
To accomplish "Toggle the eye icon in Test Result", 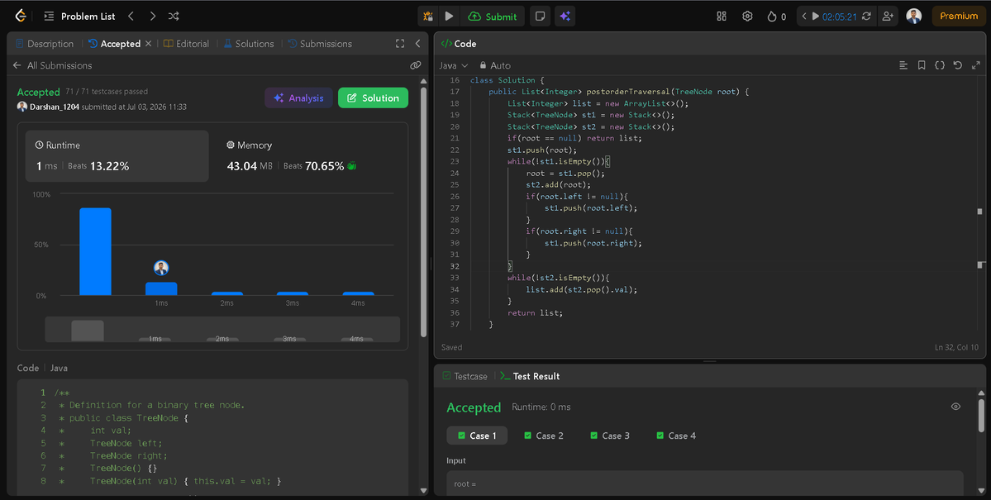I will tap(955, 407).
